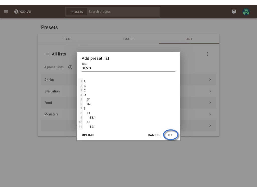Click the CANCEL button

click(x=154, y=135)
